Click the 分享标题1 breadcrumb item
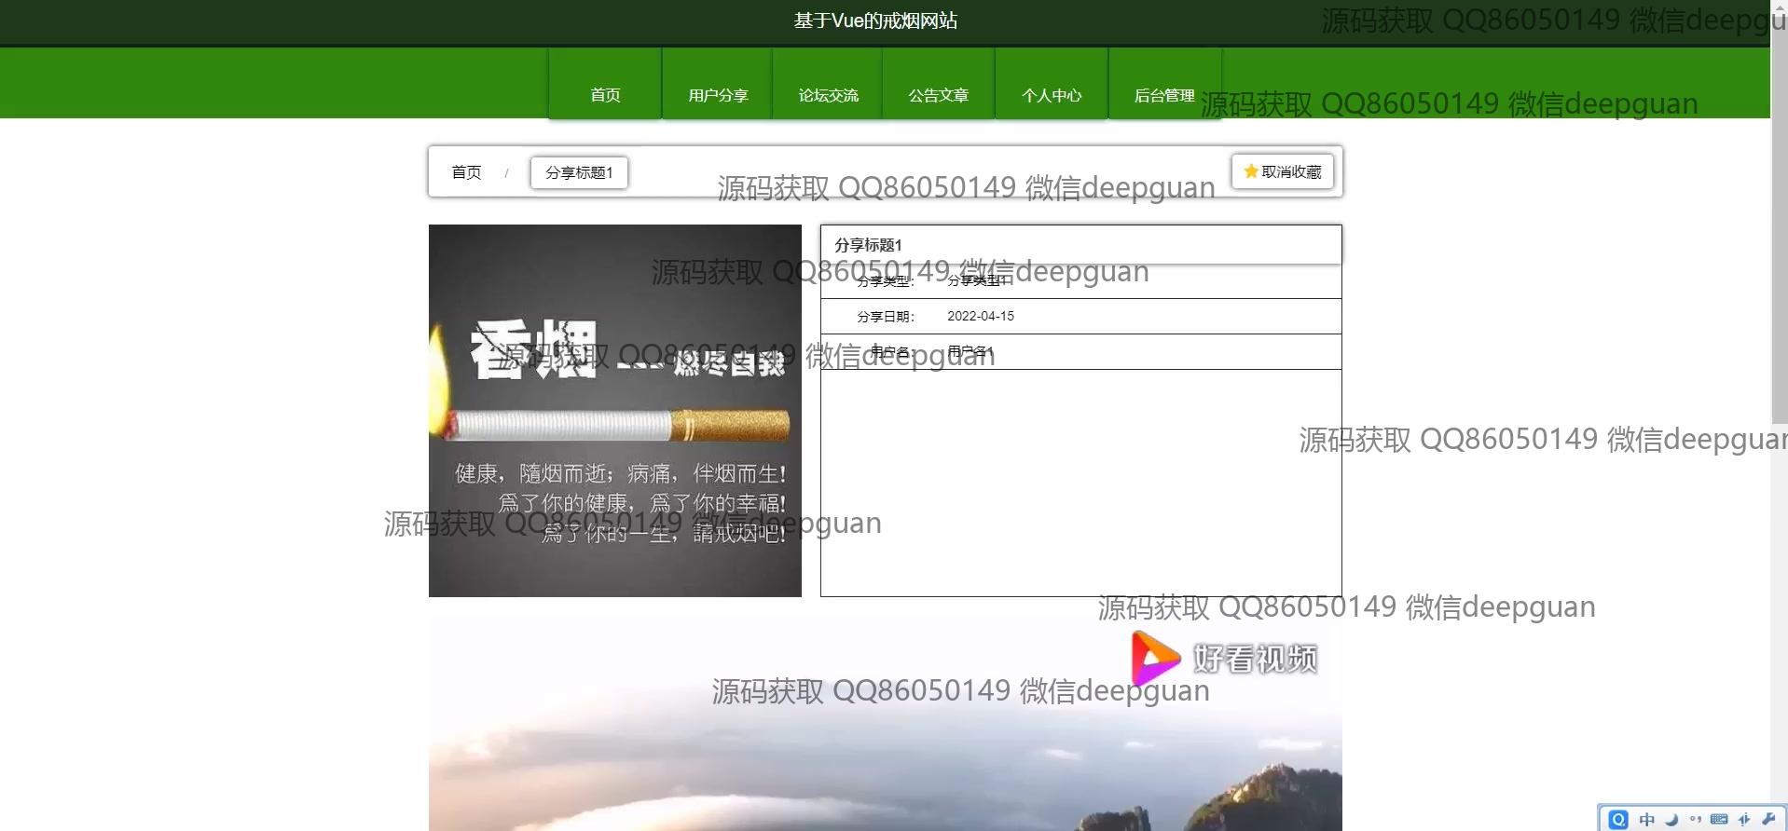 click(x=579, y=172)
